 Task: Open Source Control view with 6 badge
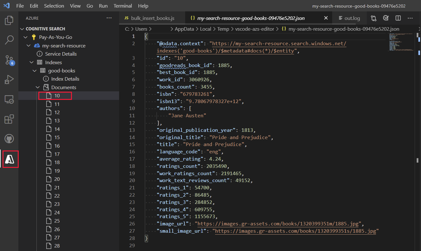coord(9,59)
